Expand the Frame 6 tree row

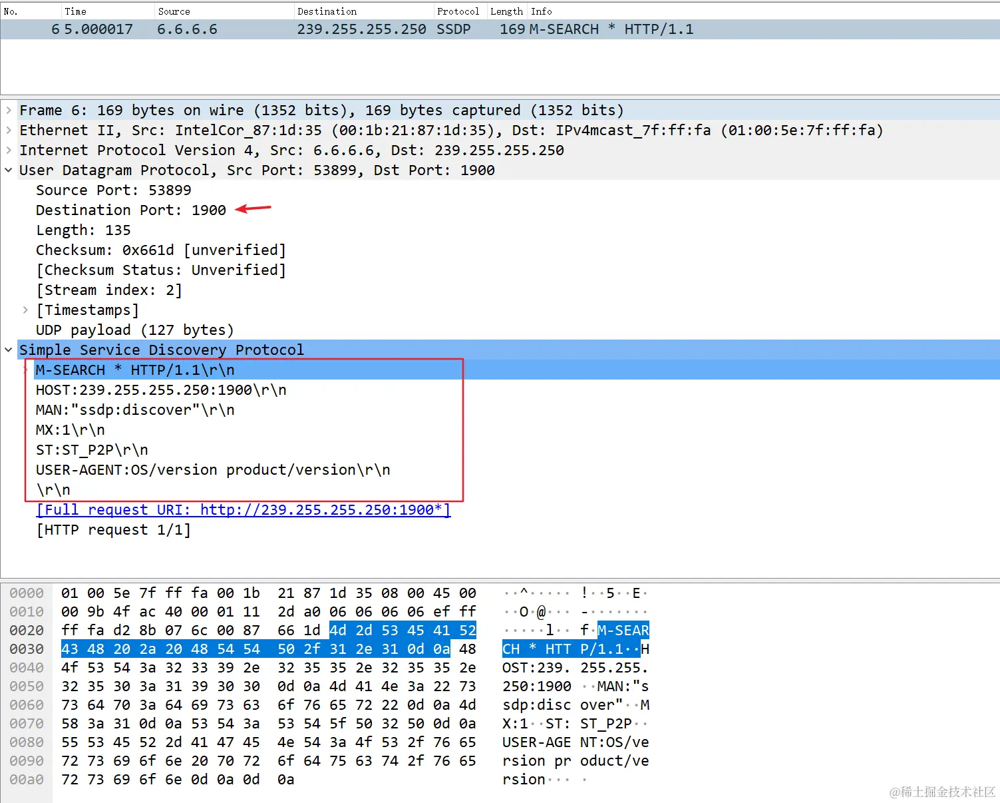coord(9,111)
